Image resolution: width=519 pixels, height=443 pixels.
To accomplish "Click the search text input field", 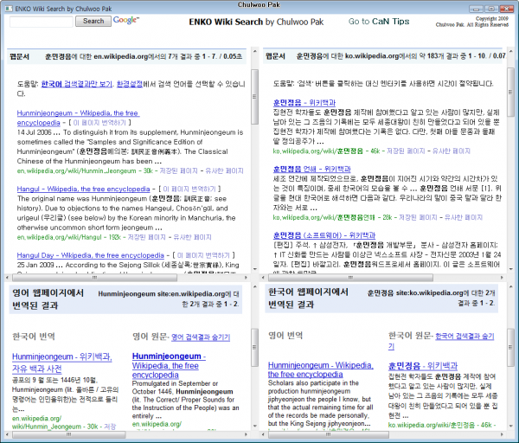I will click(x=42, y=22).
